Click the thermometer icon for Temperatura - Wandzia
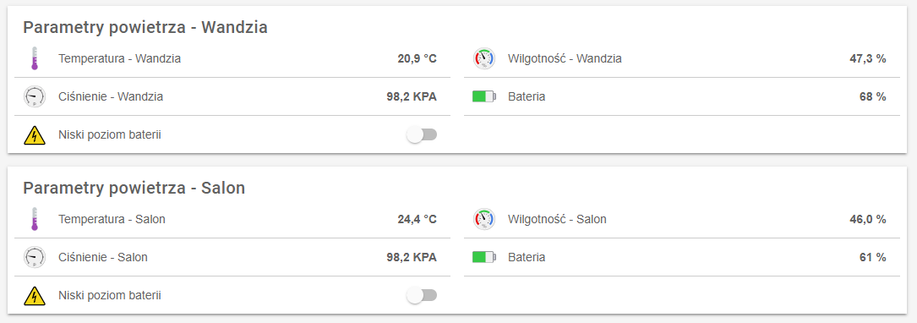 35,58
